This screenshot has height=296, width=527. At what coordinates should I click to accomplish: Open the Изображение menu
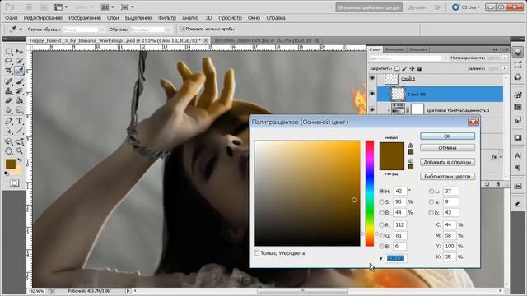click(85, 18)
